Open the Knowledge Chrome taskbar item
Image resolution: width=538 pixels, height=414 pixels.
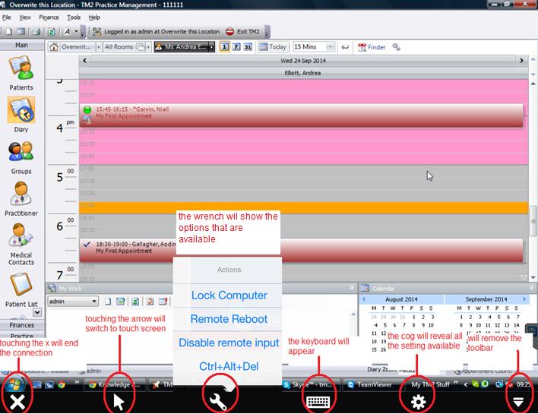coord(116,385)
